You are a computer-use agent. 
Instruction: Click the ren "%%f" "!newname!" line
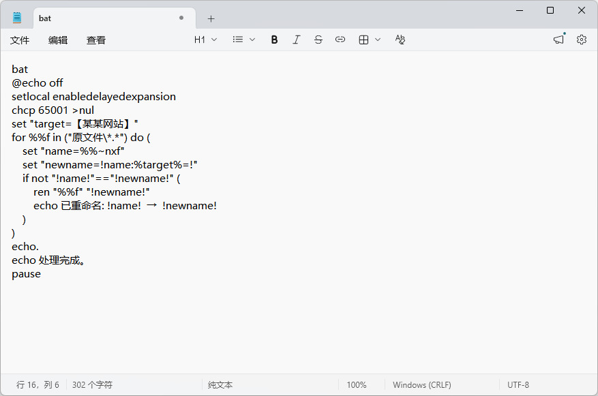point(91,192)
